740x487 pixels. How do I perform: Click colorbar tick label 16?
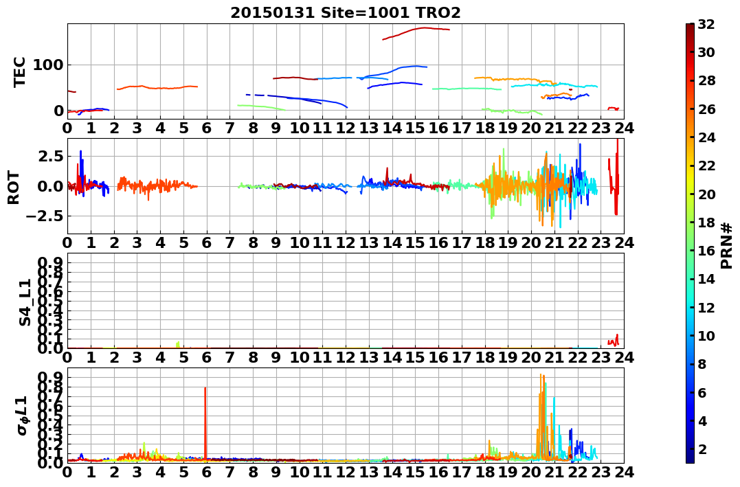point(706,251)
